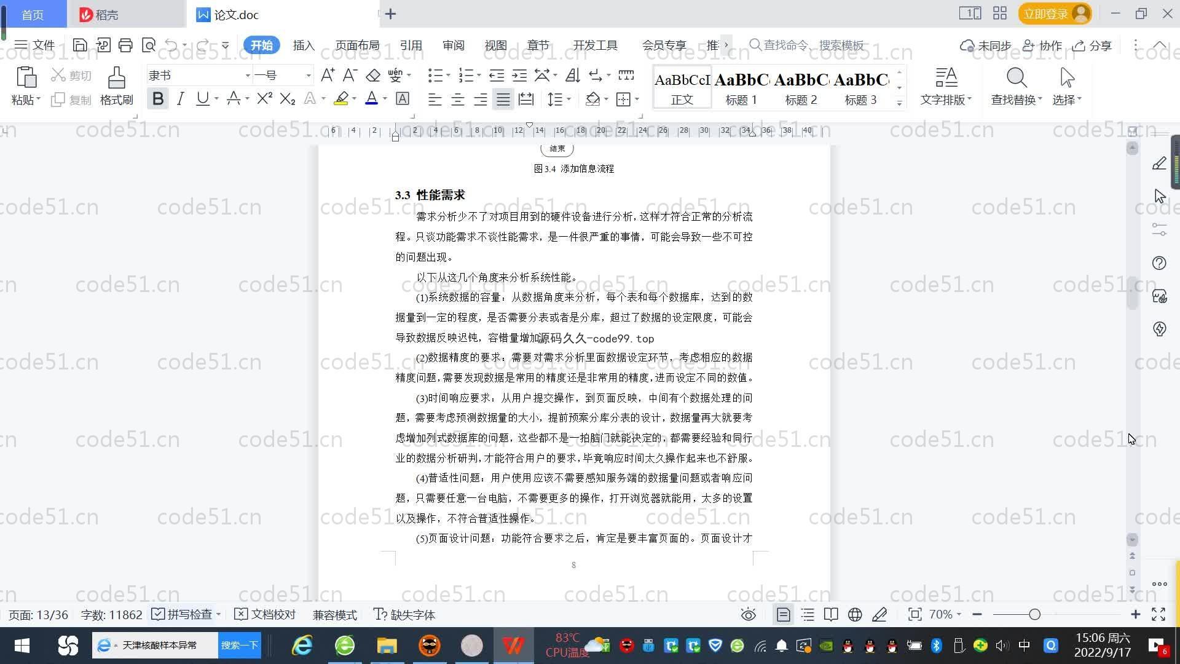Open the font name dropdown showing 隶书

coord(248,76)
